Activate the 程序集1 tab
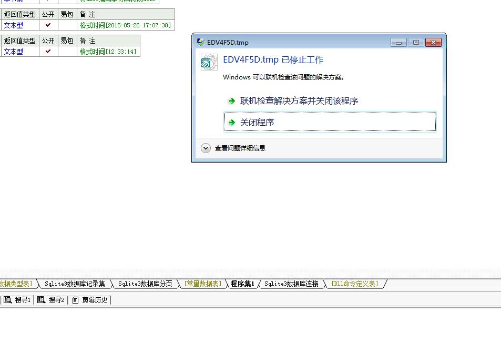The height and width of the screenshot is (343, 501). (242, 284)
